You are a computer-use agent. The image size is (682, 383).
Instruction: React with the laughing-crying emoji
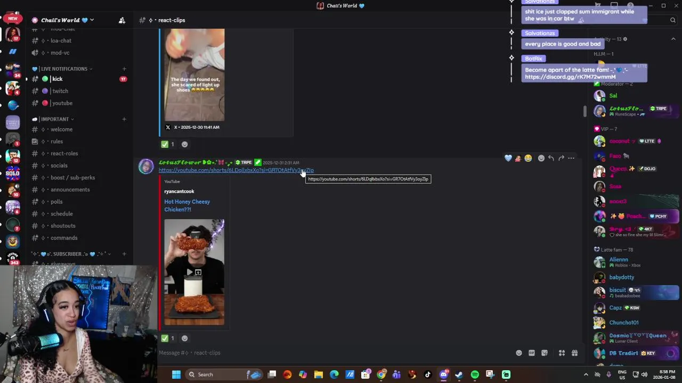(528, 158)
